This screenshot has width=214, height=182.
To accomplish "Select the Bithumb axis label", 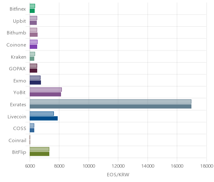I will point(16,33).
